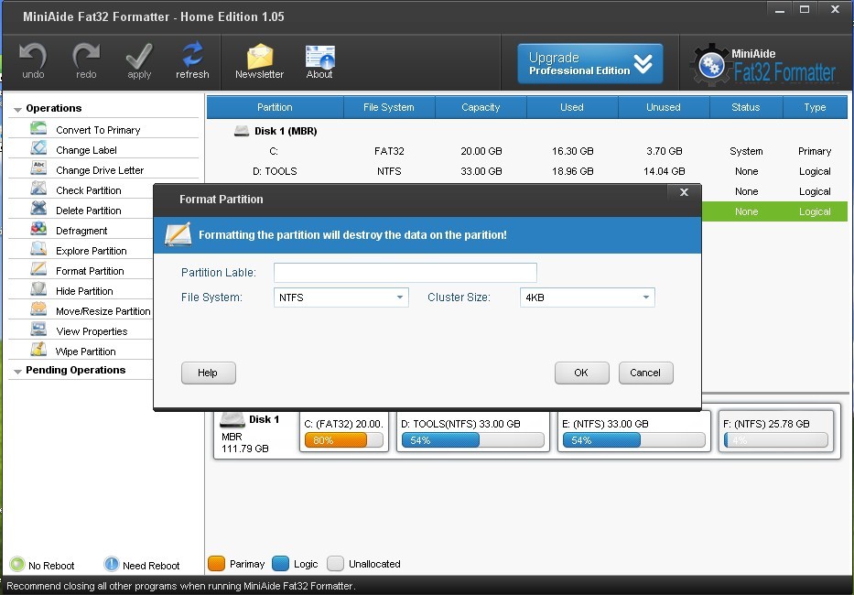Click the orange Parimay legend swatch

[217, 563]
